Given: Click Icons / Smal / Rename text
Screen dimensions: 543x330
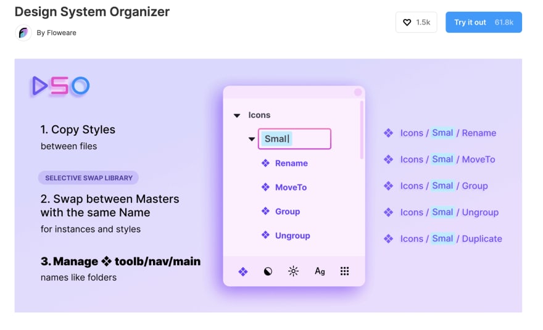Looking at the screenshot, I should coord(448,133).
